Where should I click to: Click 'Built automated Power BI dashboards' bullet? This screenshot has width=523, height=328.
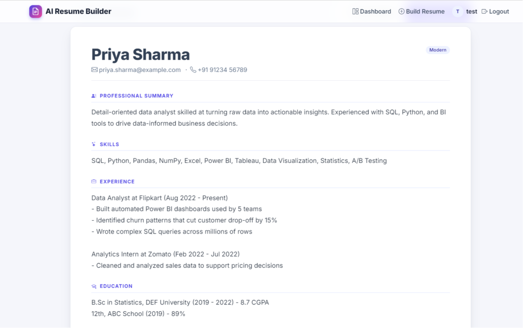pos(176,209)
